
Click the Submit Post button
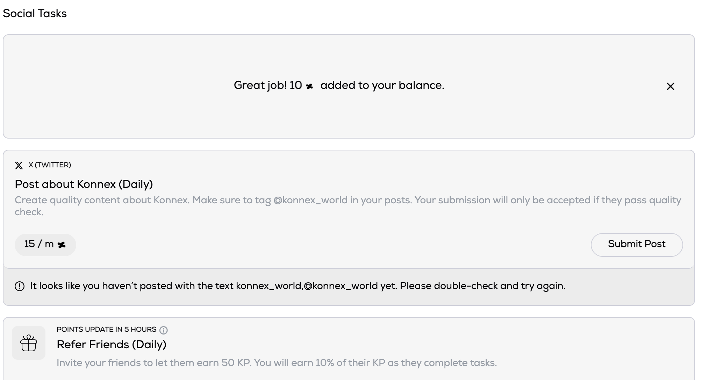click(637, 245)
